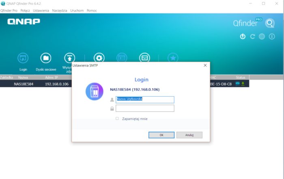
Task: Click the power icon in header
Action: 243,37
